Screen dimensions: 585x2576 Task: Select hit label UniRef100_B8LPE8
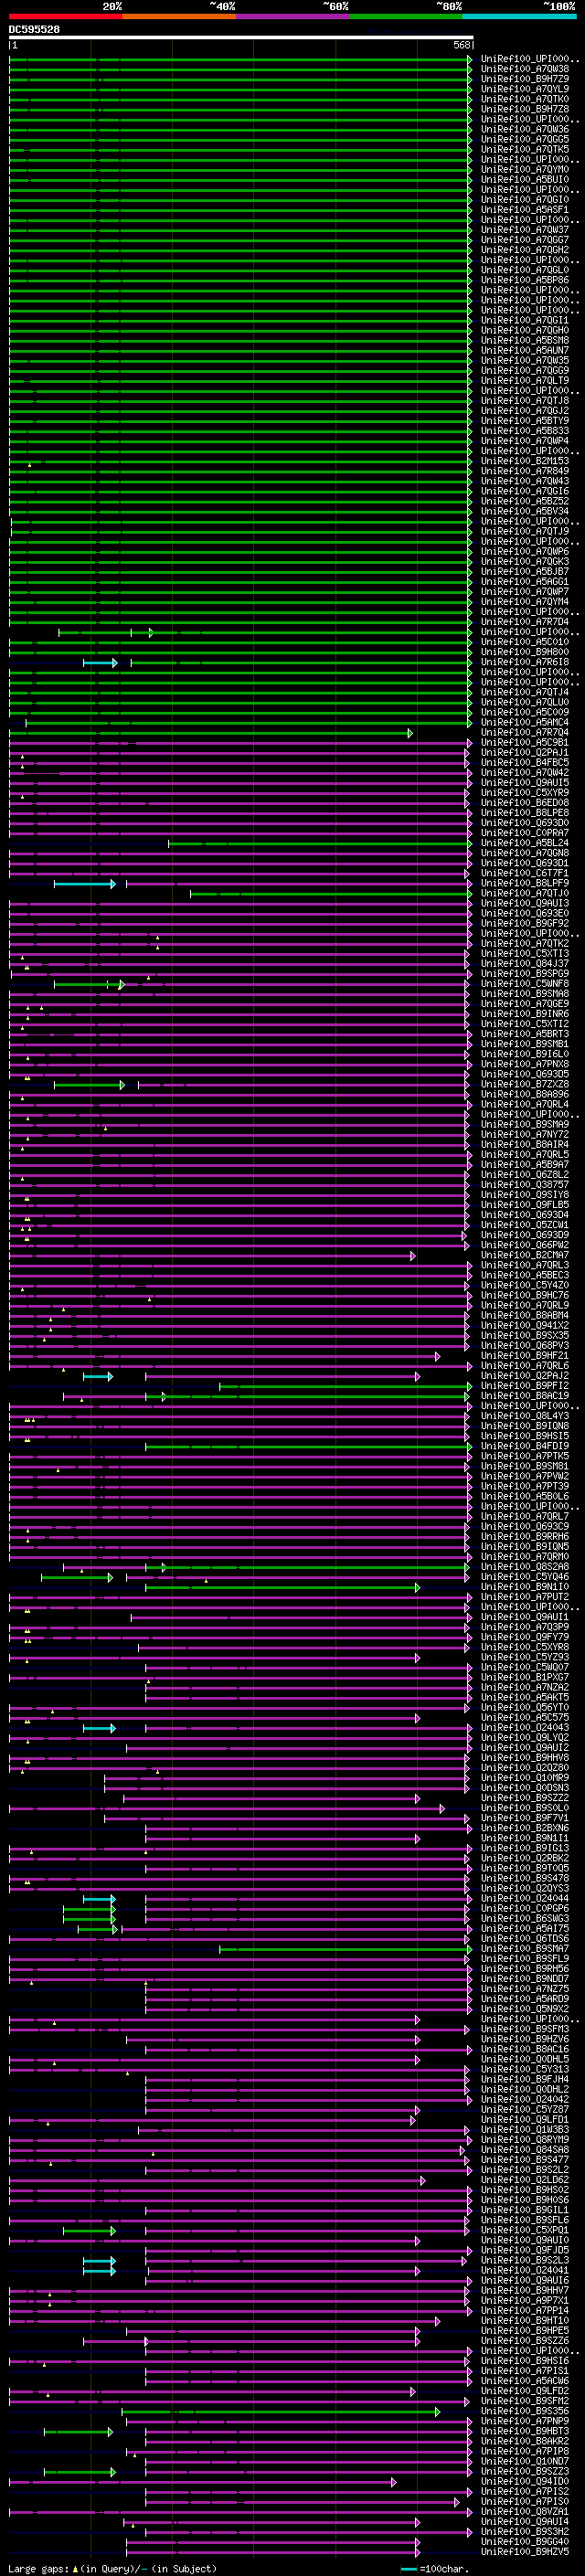[525, 813]
